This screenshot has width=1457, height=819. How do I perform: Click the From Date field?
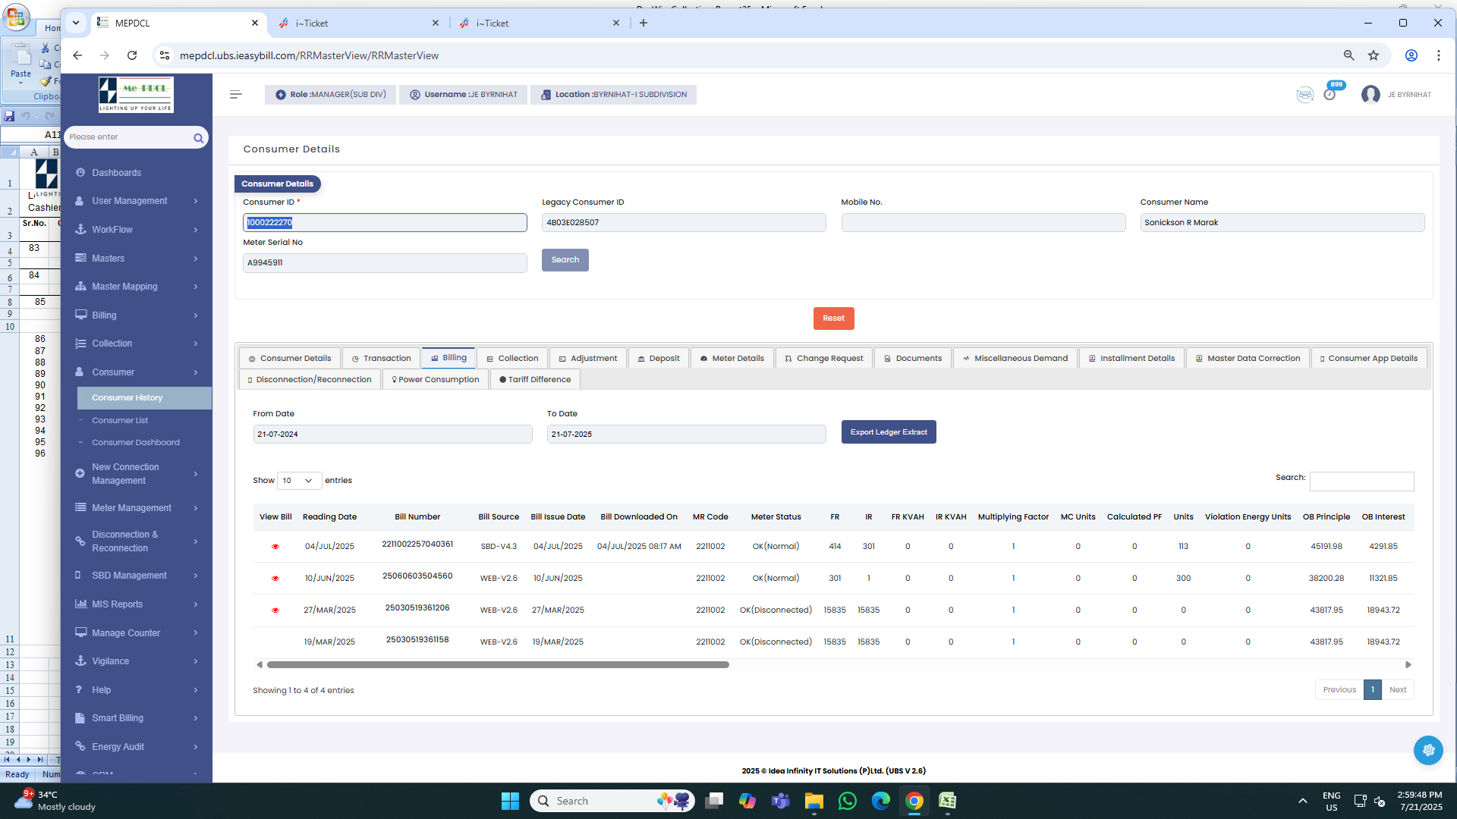click(x=392, y=435)
